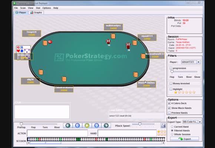Screen dimensions: 215x148
Task: Click stig34's face-down cards
Action: coord(41,72)
